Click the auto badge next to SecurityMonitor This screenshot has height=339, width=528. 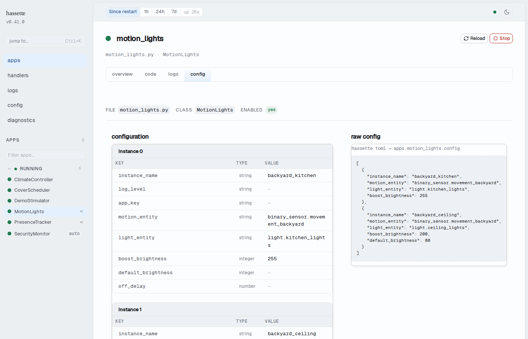(74, 234)
